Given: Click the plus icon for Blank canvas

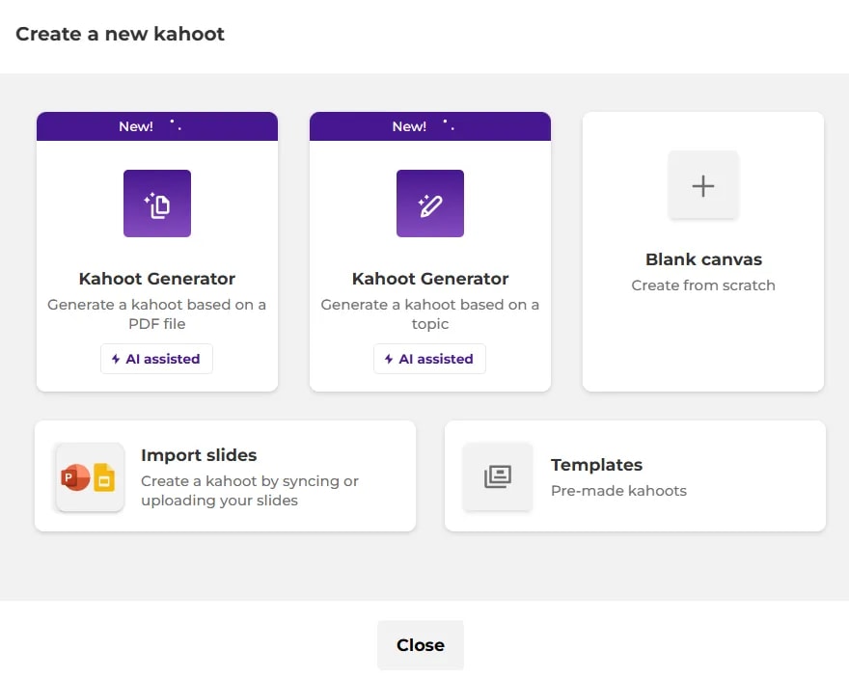Looking at the screenshot, I should pos(703,185).
